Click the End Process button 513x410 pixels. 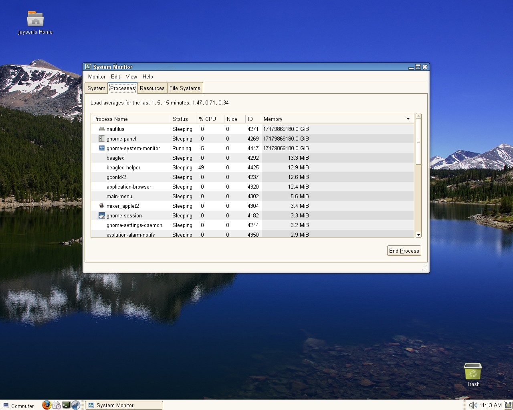[404, 251]
